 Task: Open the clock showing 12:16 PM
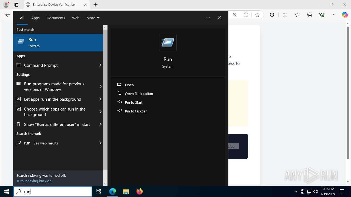[x=328, y=192]
